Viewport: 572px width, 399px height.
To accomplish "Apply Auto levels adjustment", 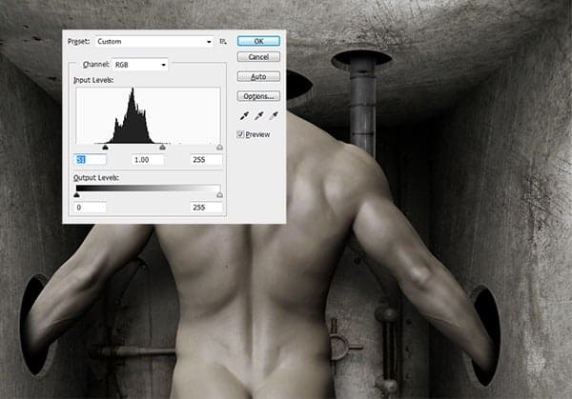I will point(258,76).
